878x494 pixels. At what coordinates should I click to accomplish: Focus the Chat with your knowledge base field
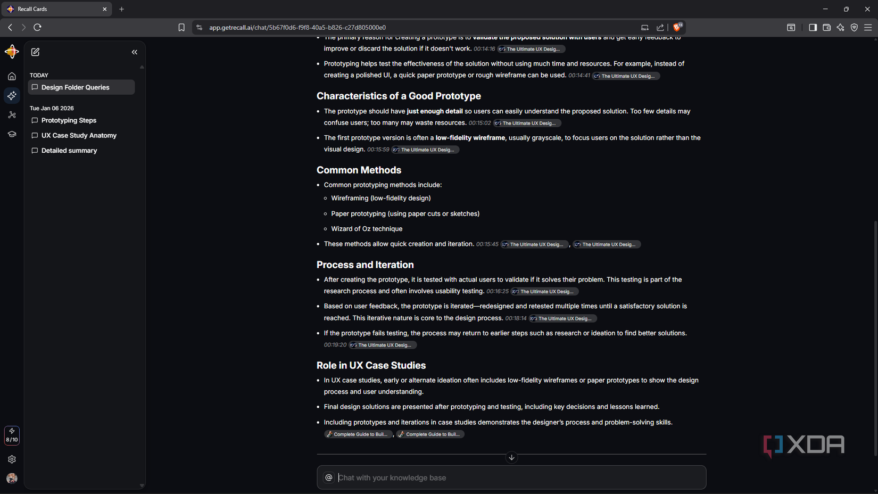[x=519, y=477]
